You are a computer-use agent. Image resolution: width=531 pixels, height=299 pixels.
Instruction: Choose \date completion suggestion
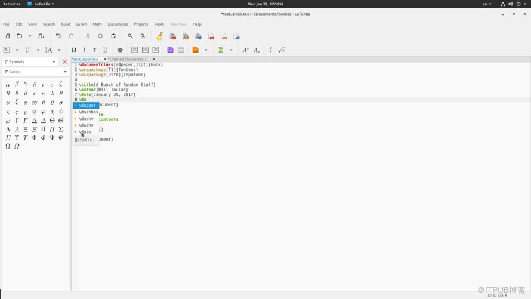click(86, 132)
